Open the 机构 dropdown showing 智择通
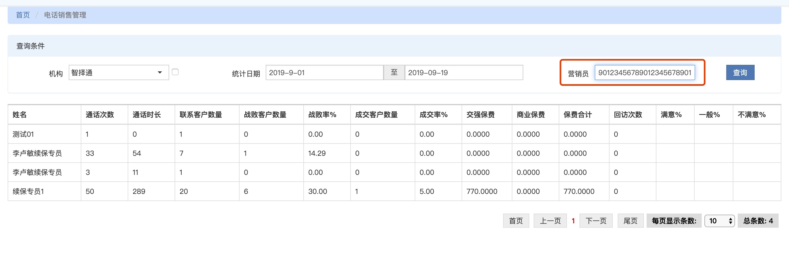 118,73
